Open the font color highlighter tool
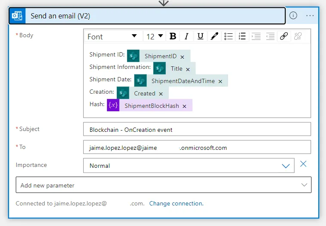This screenshot has height=226, width=326. coord(214,36)
